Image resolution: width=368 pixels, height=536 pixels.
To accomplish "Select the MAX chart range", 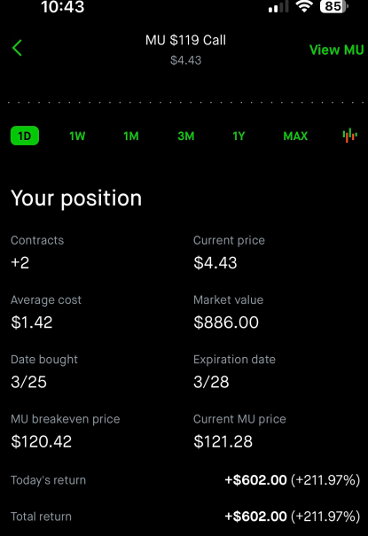I will (x=295, y=136).
